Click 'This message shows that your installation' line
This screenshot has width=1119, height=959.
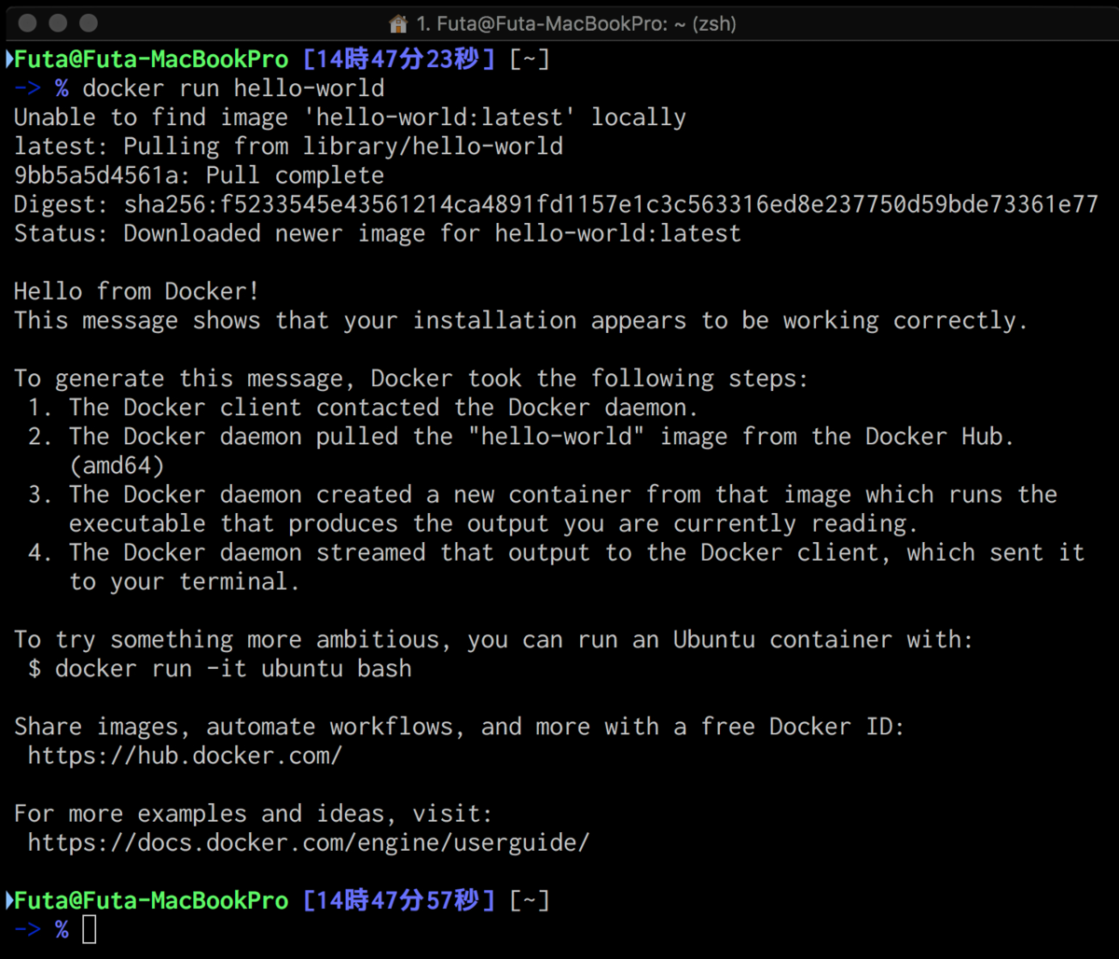[521, 320]
